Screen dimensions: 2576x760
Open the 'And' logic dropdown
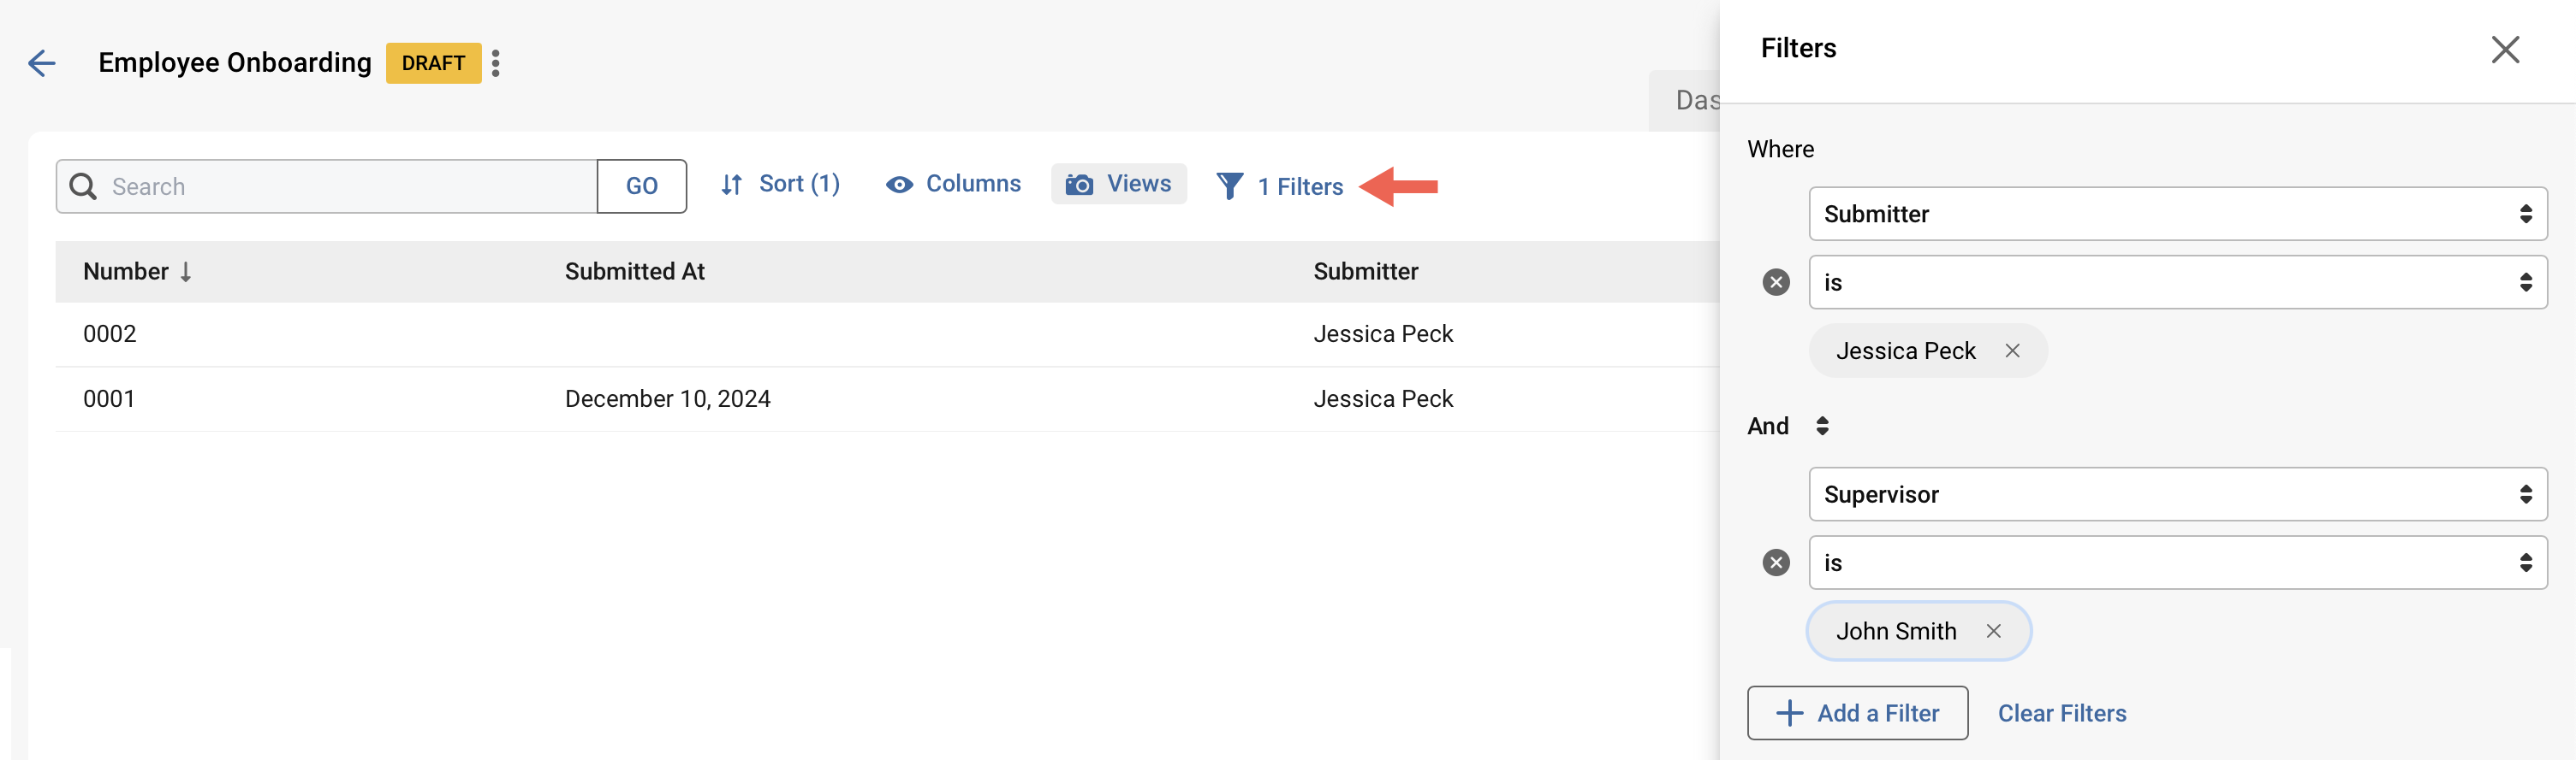click(1822, 427)
